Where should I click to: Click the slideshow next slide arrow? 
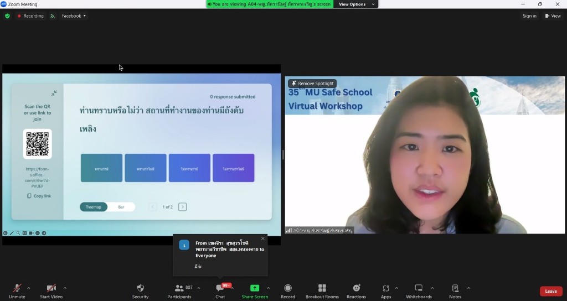click(44, 233)
